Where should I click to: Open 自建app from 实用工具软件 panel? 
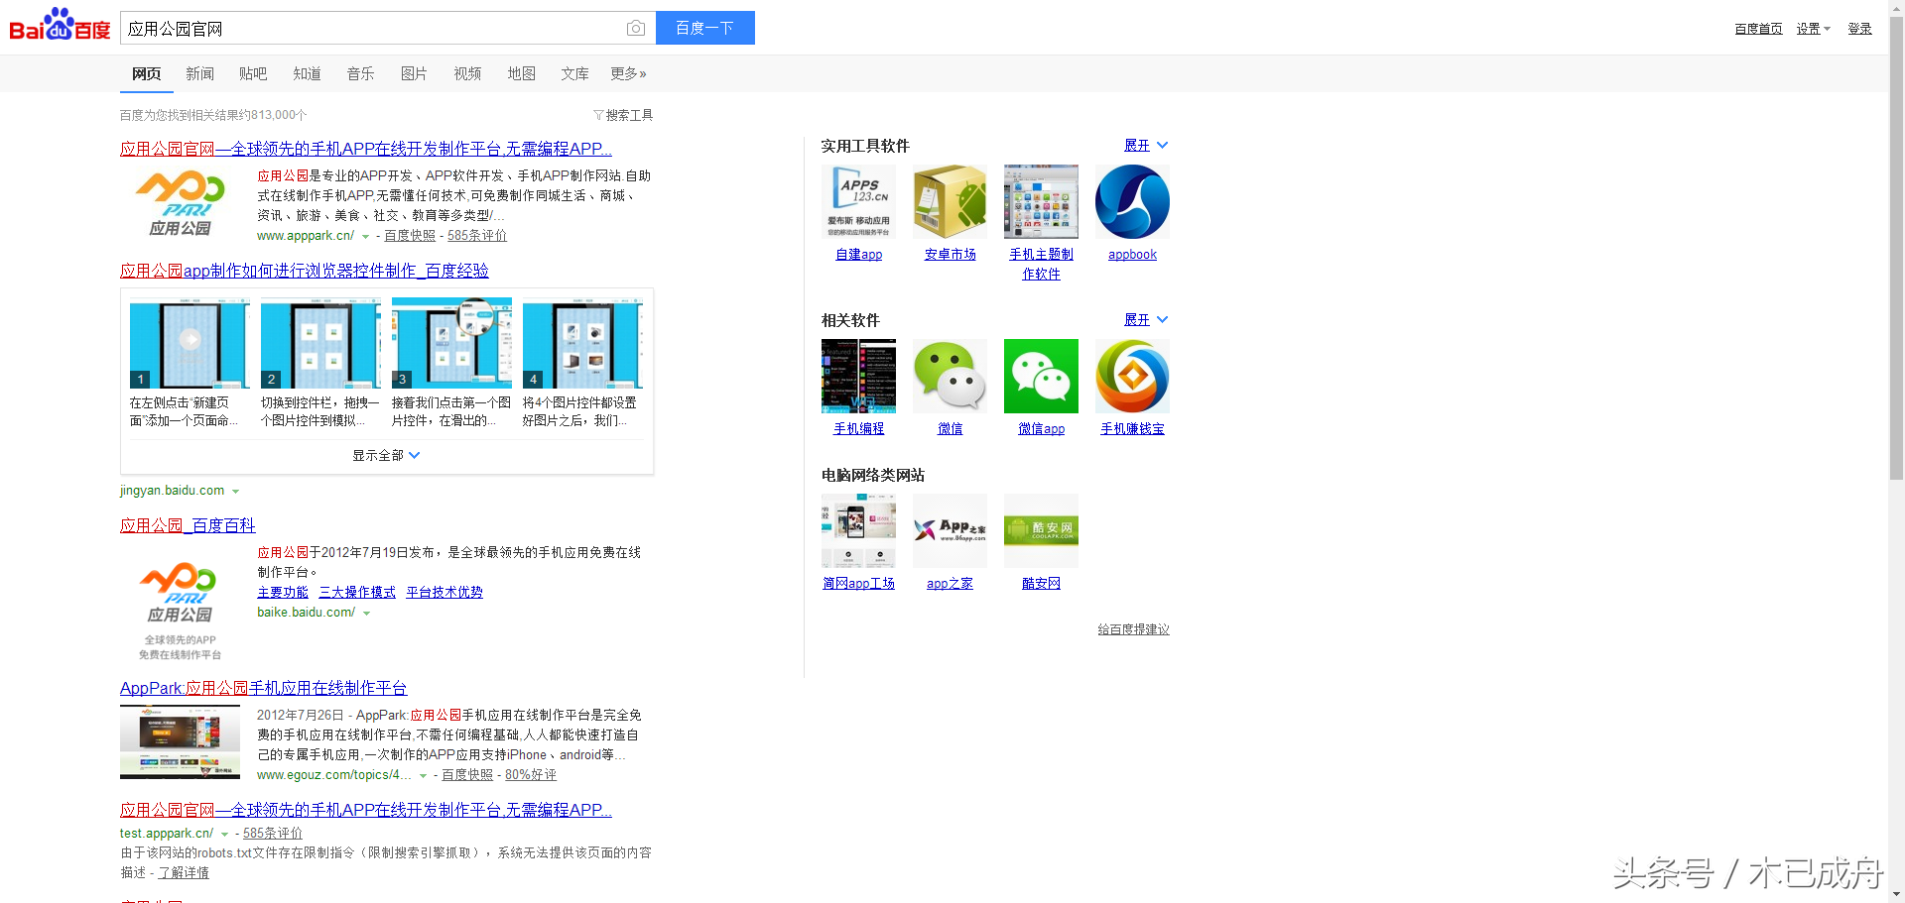coord(858,201)
